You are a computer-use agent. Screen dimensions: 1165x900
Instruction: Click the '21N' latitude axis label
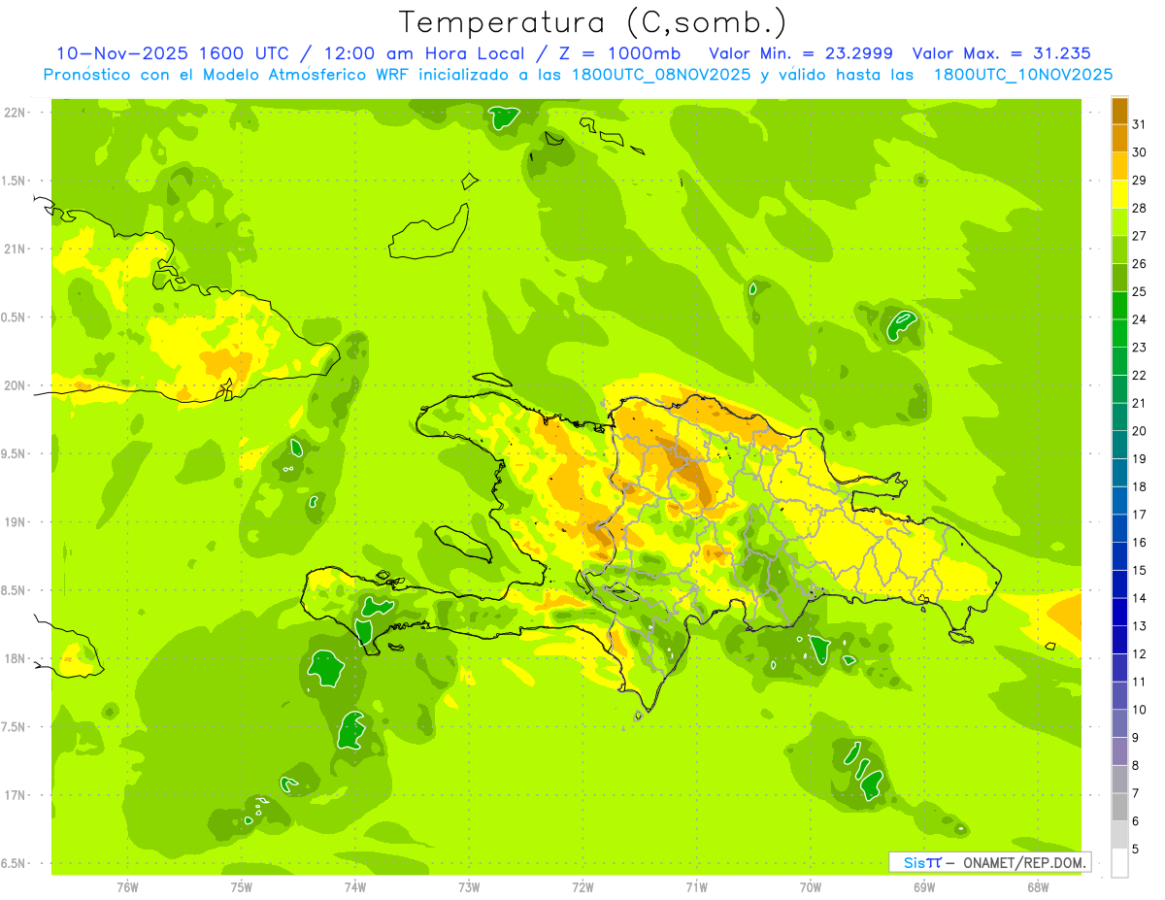point(16,250)
